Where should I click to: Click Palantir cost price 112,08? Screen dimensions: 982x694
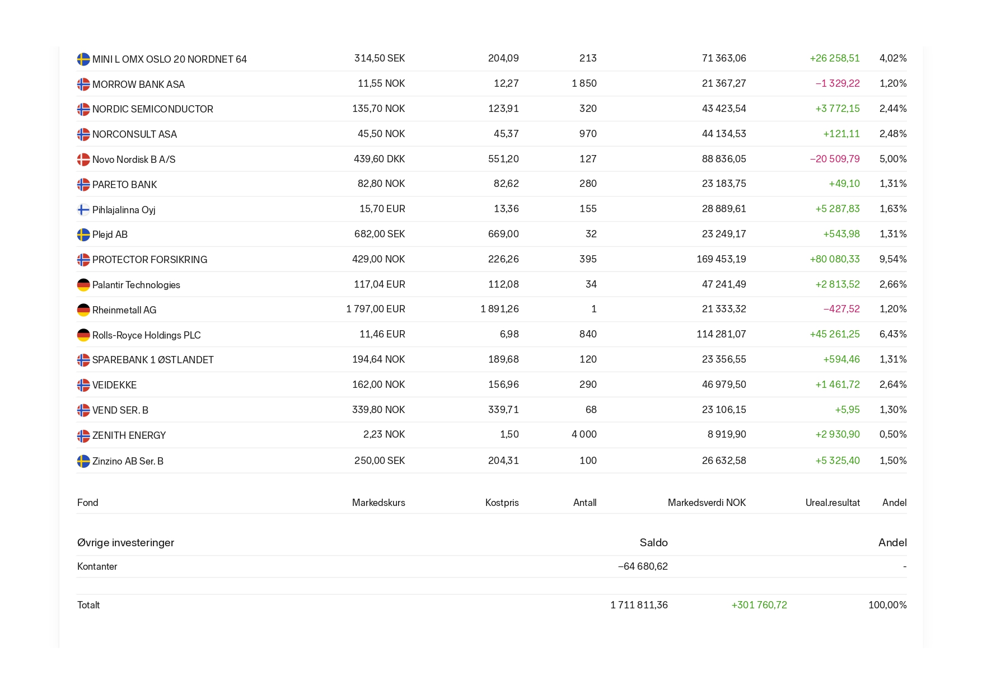coord(503,284)
